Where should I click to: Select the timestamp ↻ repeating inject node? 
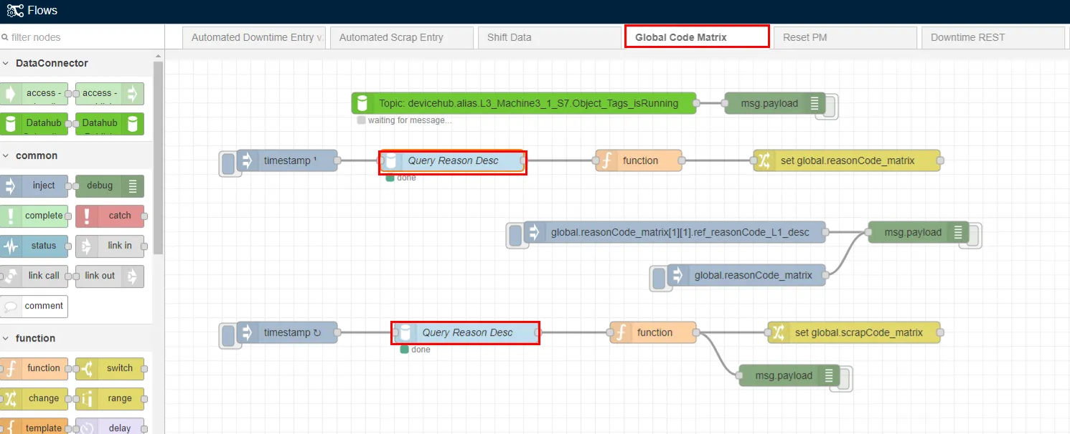(287, 332)
